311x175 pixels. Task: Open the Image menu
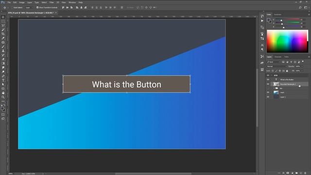(x=22, y=2)
